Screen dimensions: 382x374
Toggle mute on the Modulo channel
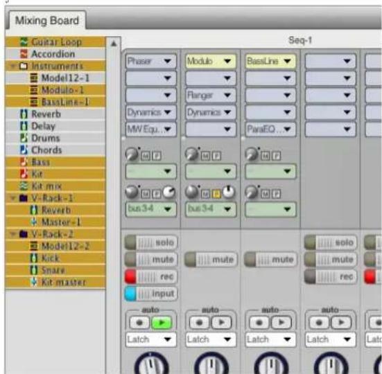pos(211,260)
